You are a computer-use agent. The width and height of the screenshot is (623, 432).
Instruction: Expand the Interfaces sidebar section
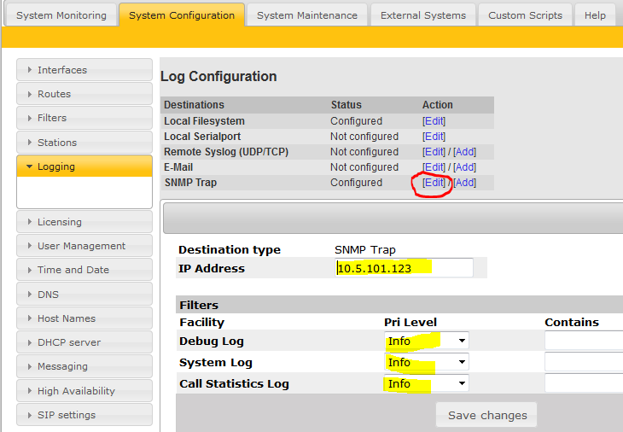coord(84,70)
